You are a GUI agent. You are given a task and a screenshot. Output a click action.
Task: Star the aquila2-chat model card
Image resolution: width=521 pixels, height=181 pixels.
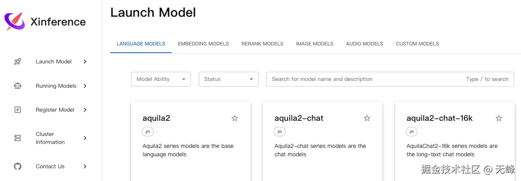[367, 118]
